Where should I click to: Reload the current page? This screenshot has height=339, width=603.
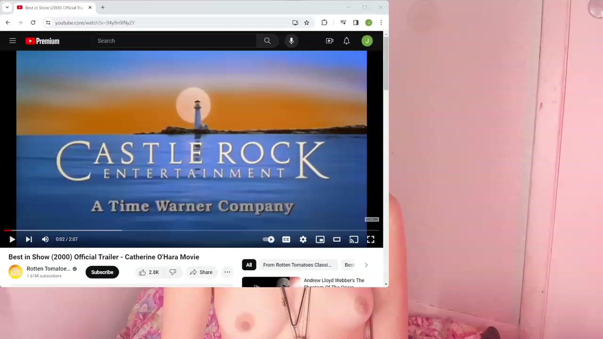(x=33, y=23)
